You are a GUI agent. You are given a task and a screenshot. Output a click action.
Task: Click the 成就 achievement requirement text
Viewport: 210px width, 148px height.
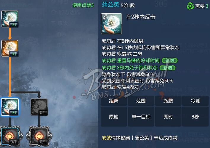pos(140,138)
